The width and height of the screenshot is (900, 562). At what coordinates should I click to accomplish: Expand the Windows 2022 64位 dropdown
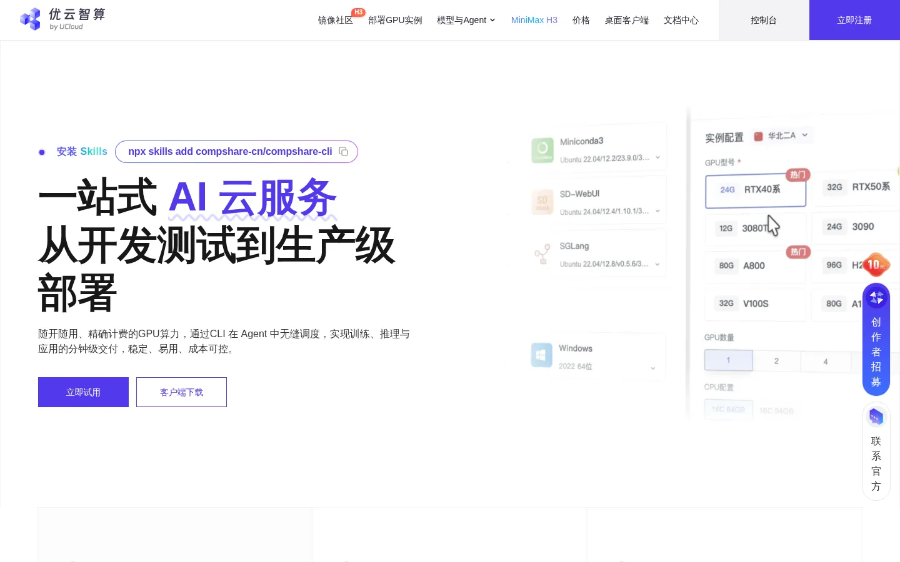(x=653, y=368)
